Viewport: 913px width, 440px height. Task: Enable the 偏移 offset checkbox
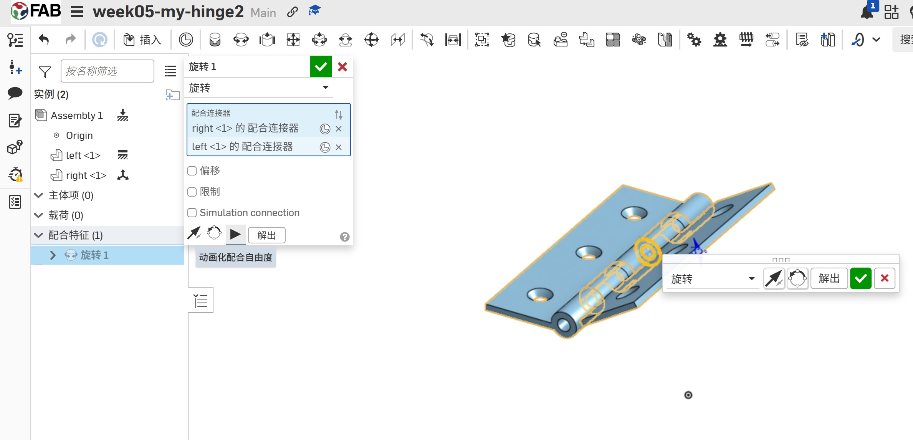[192, 171]
